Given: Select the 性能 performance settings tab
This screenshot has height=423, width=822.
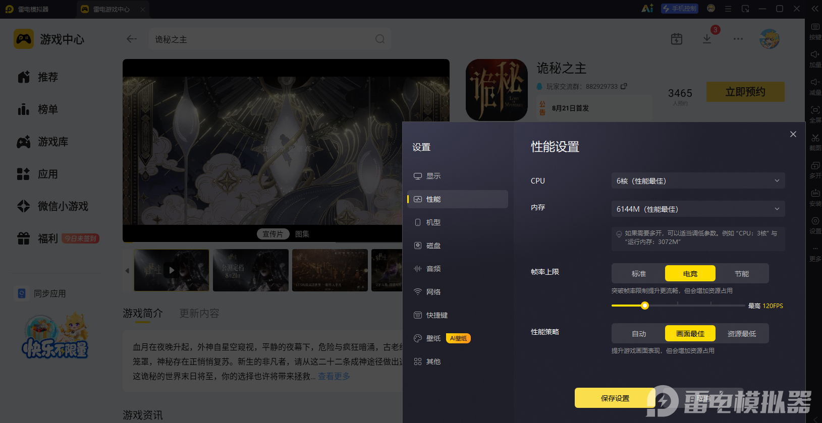Looking at the screenshot, I should tap(457, 199).
